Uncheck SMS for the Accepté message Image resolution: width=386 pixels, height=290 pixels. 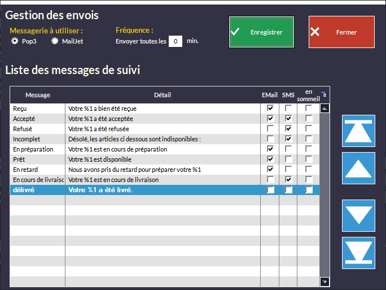(288, 119)
